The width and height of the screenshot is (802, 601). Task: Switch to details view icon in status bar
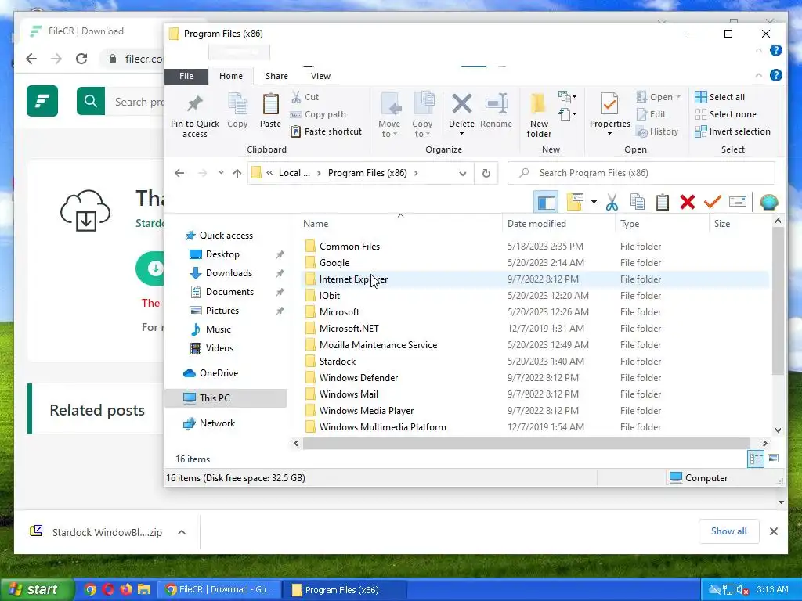pyautogui.click(x=756, y=459)
